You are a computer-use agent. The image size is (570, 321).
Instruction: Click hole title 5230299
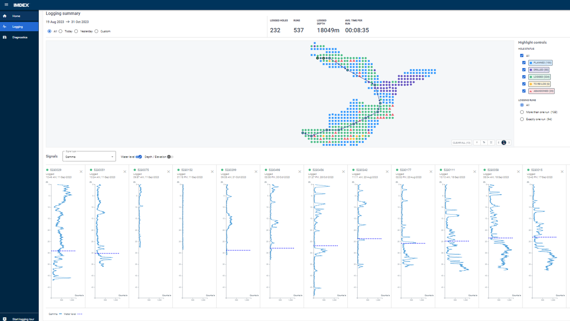(x=230, y=170)
